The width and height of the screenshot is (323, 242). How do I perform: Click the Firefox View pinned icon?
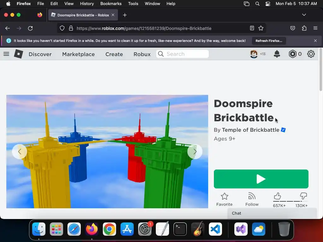(x=39, y=15)
